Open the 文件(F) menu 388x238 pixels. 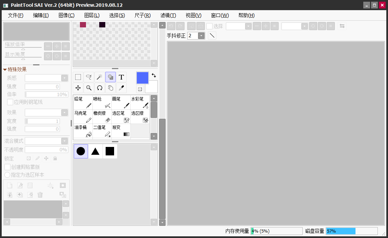coord(16,15)
